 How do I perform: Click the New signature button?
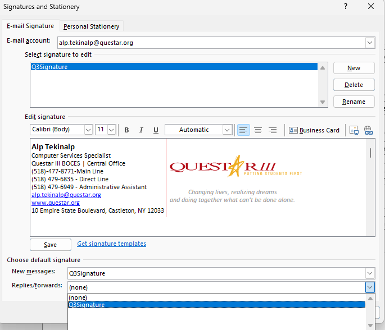[x=354, y=68]
